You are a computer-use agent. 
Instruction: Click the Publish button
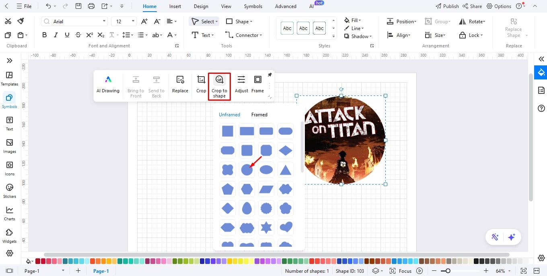pos(447,6)
